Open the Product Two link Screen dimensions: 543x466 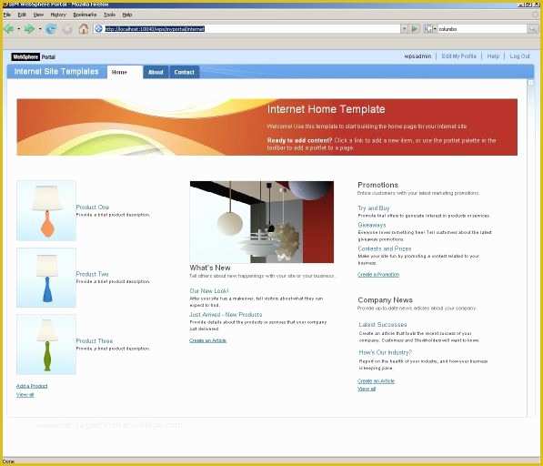click(92, 274)
